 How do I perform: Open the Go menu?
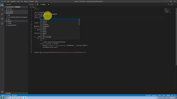[x=22, y=1]
